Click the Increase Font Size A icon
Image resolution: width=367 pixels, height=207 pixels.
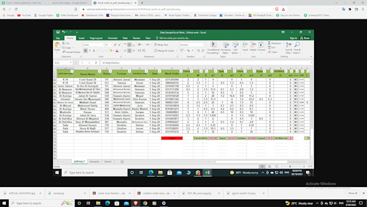115,45
